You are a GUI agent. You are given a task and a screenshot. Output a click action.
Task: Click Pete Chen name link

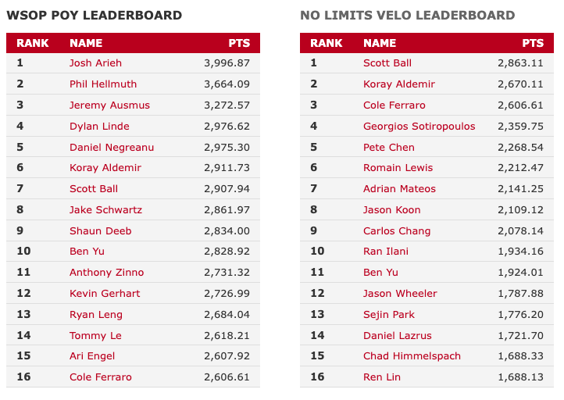click(389, 147)
